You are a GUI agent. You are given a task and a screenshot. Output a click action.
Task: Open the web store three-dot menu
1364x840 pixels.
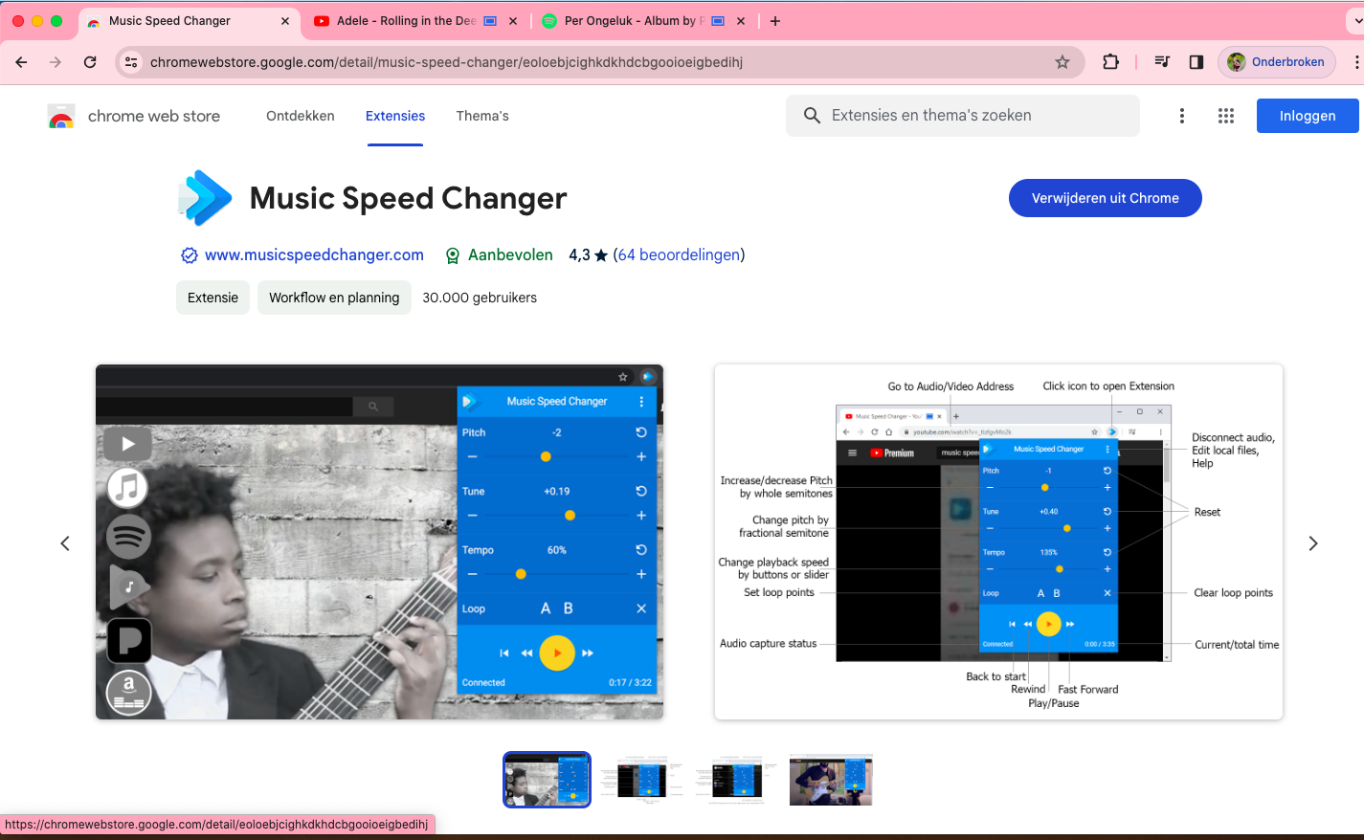click(x=1182, y=116)
